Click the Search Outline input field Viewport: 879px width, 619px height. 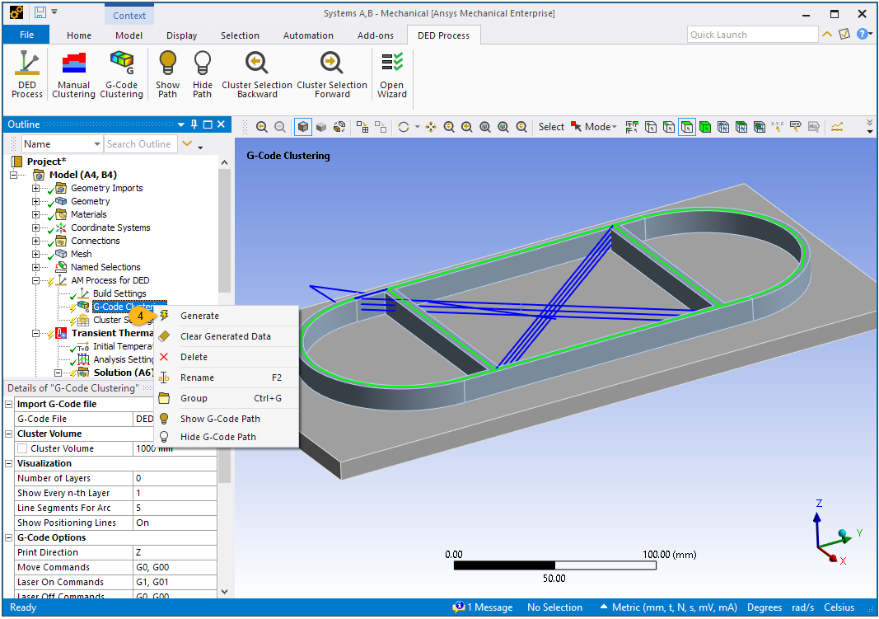coord(138,144)
